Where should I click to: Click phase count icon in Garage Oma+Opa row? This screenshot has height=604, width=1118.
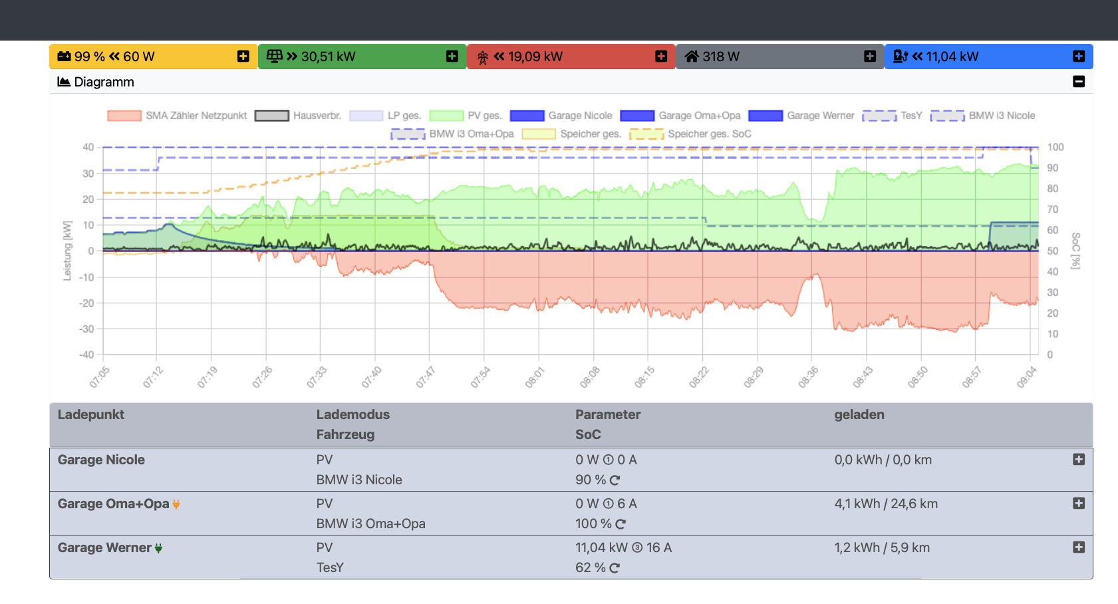point(608,504)
